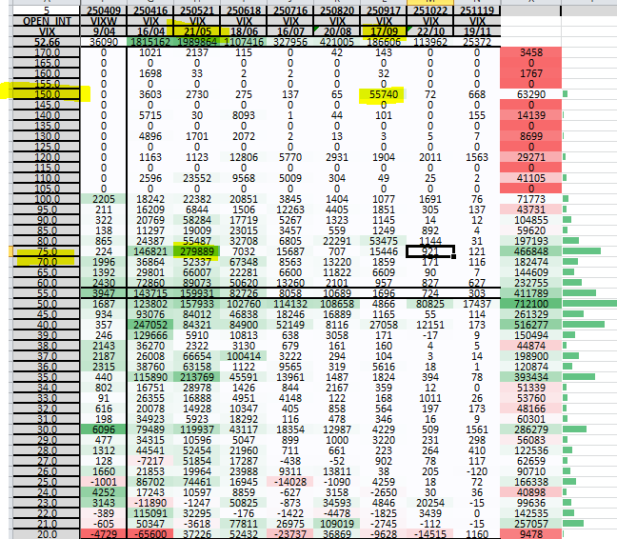Click the cell containing -14515
The height and width of the screenshot is (539, 617).
(x=430, y=534)
